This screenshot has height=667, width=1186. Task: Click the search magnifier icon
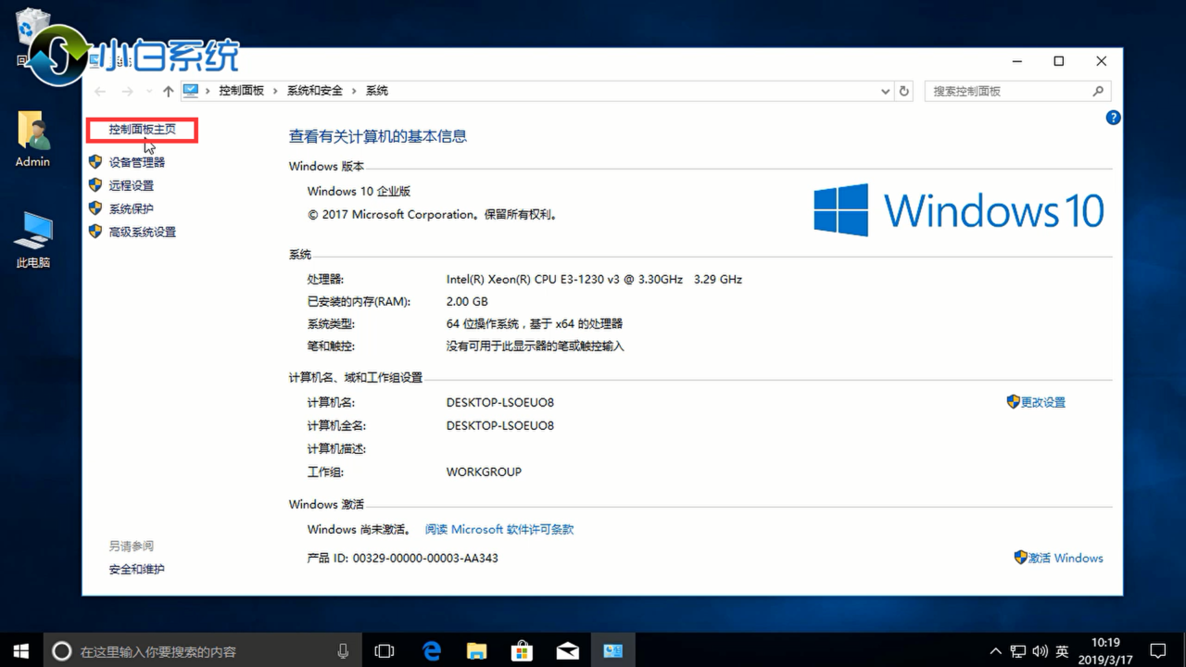(x=1098, y=91)
